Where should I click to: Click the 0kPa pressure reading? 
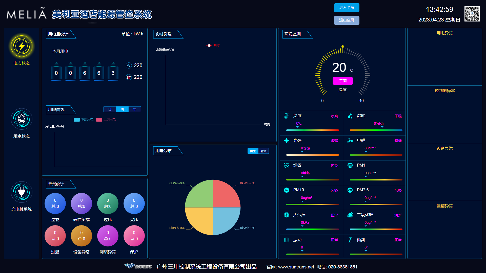click(x=305, y=223)
